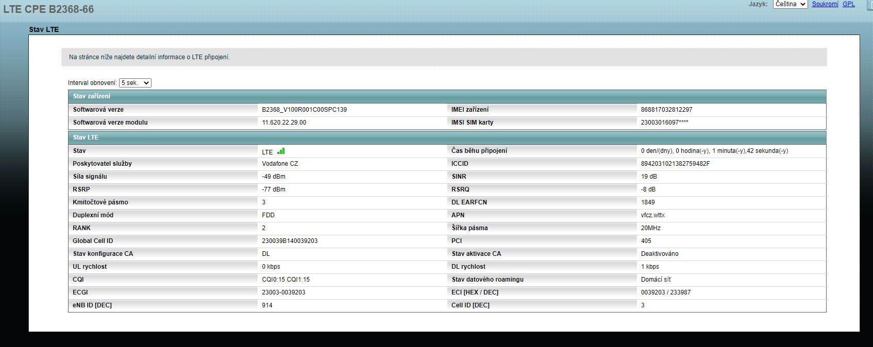
Task: Click the RSRP value -77 dBm
Action: tap(274, 189)
